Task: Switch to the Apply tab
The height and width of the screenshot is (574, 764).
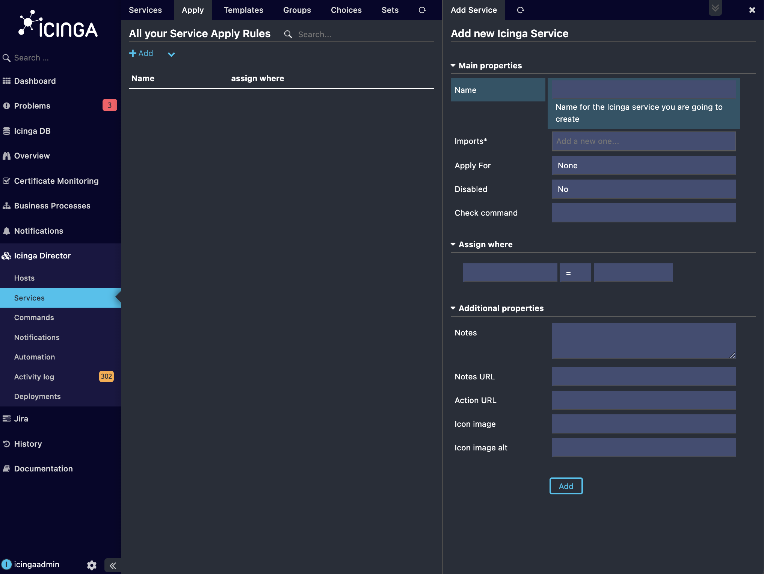Action: (193, 10)
